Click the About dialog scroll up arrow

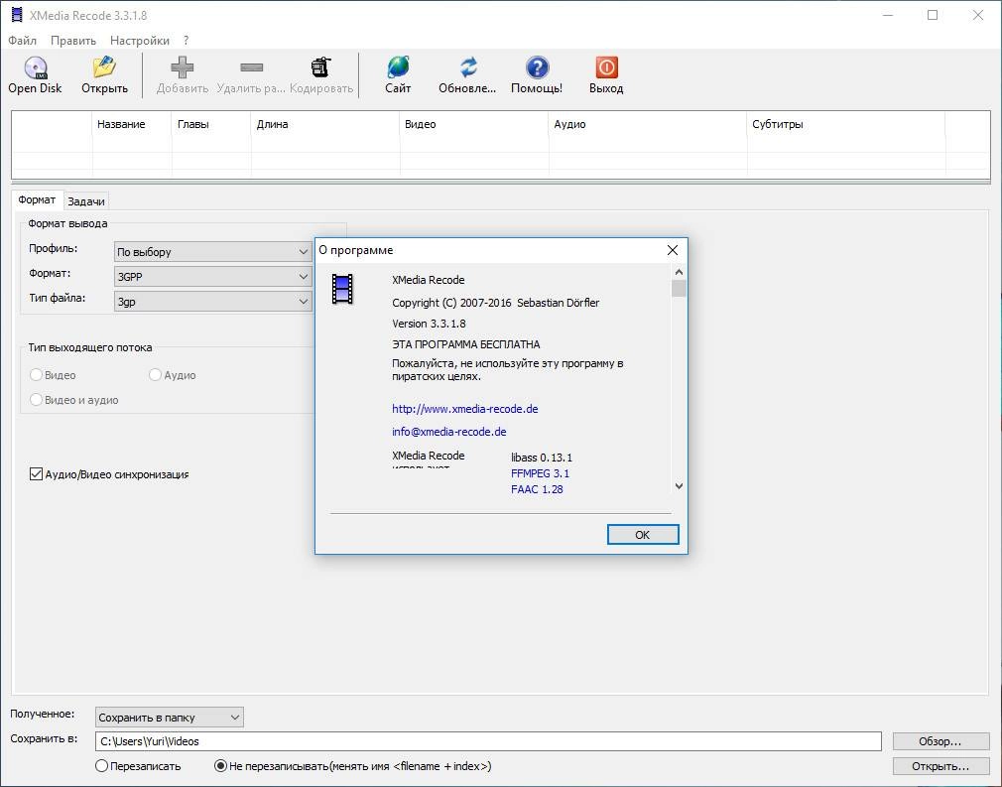(x=679, y=272)
